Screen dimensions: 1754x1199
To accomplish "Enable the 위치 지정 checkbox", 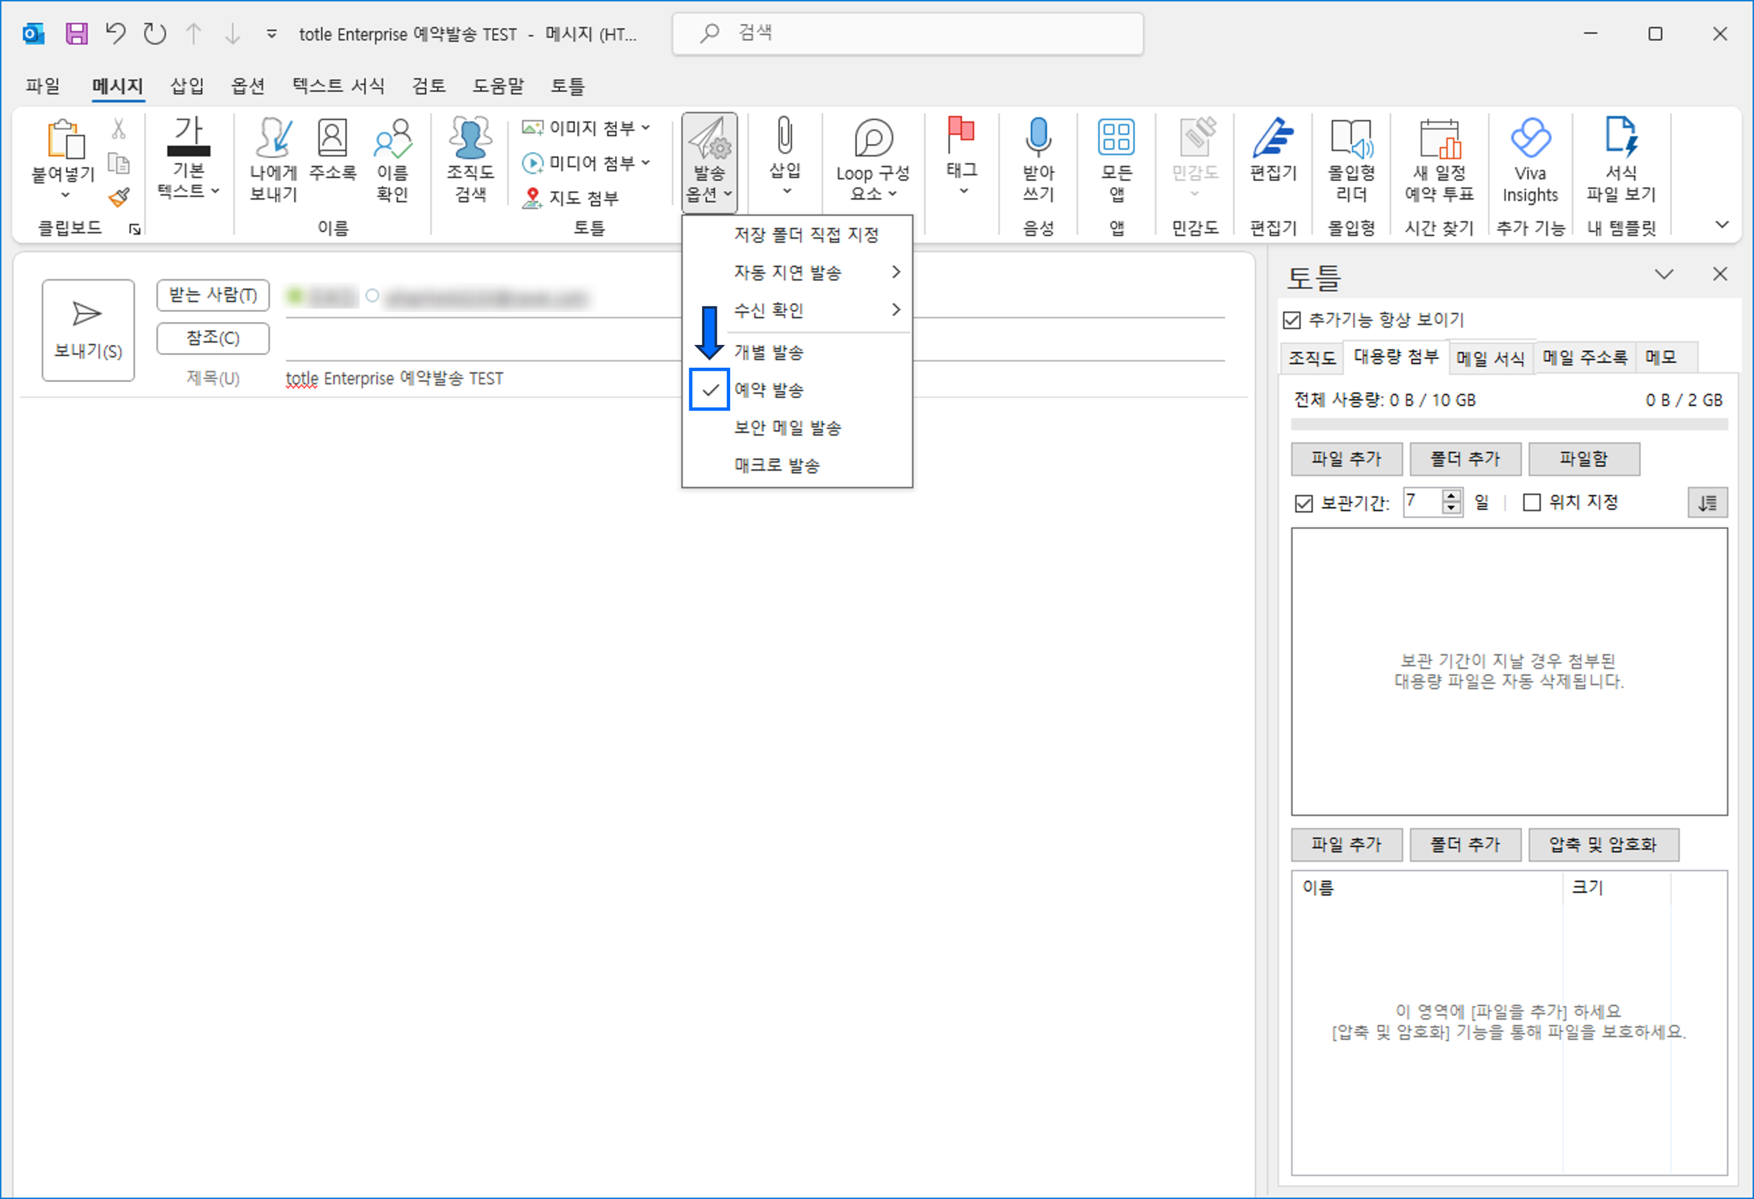I will coord(1533,502).
